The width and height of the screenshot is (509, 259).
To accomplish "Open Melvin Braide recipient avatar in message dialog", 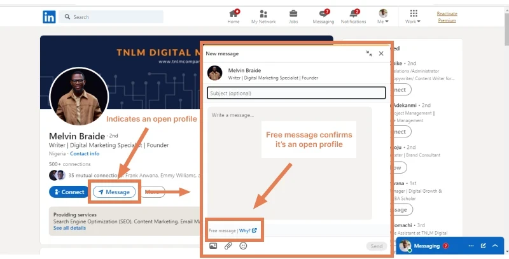I will tap(215, 73).
